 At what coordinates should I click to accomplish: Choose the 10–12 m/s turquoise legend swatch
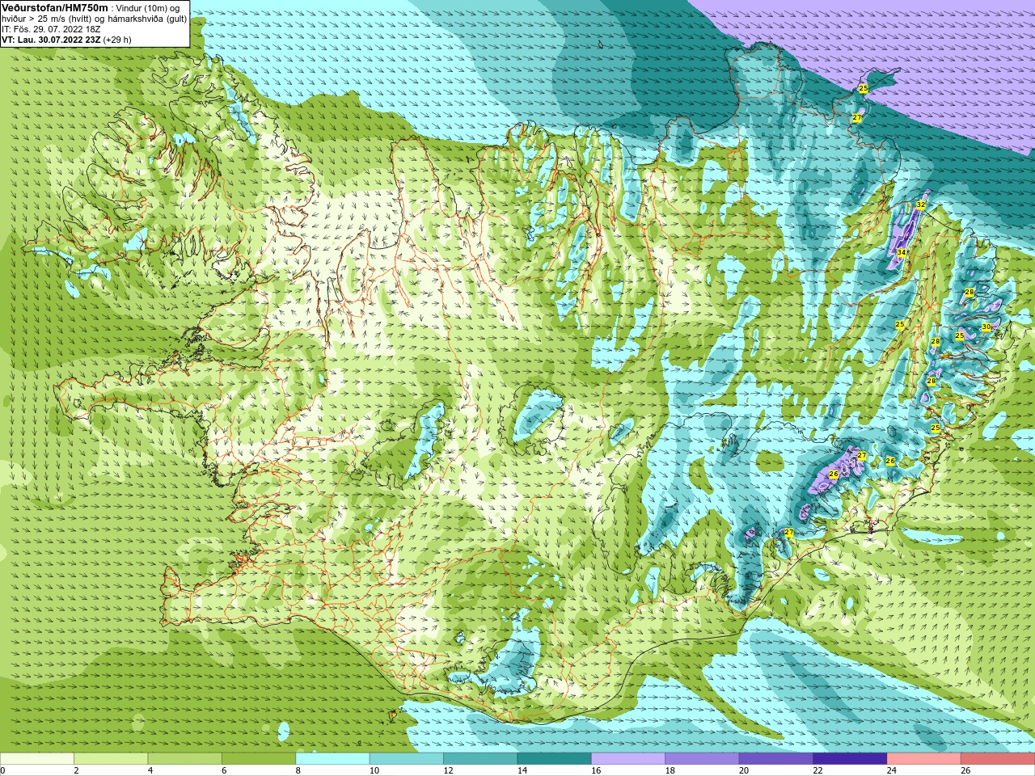[407, 758]
